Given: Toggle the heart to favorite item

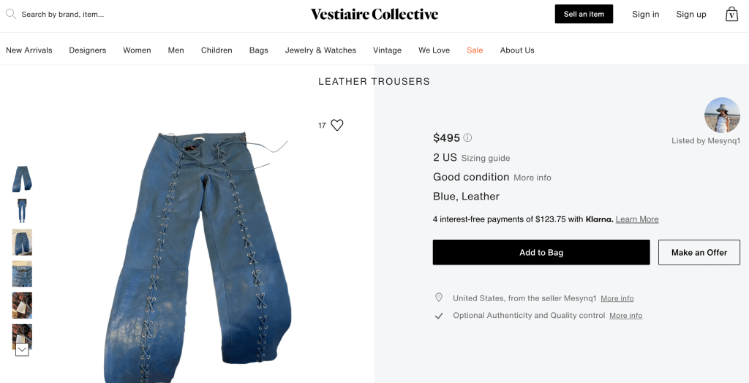Looking at the screenshot, I should click(337, 125).
